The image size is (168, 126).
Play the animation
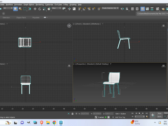coord(139,113)
